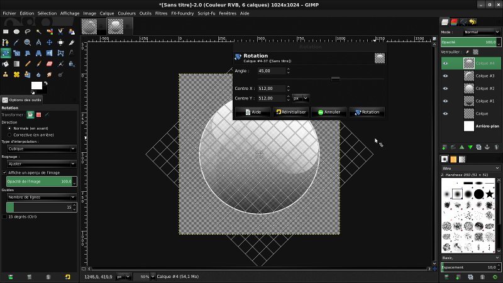The image size is (503, 283).
Task: Open layer Mode Normal dropdown
Action: point(482,32)
